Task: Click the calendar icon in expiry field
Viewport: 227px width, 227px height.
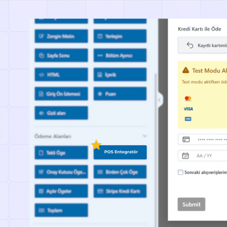Action: (x=185, y=156)
